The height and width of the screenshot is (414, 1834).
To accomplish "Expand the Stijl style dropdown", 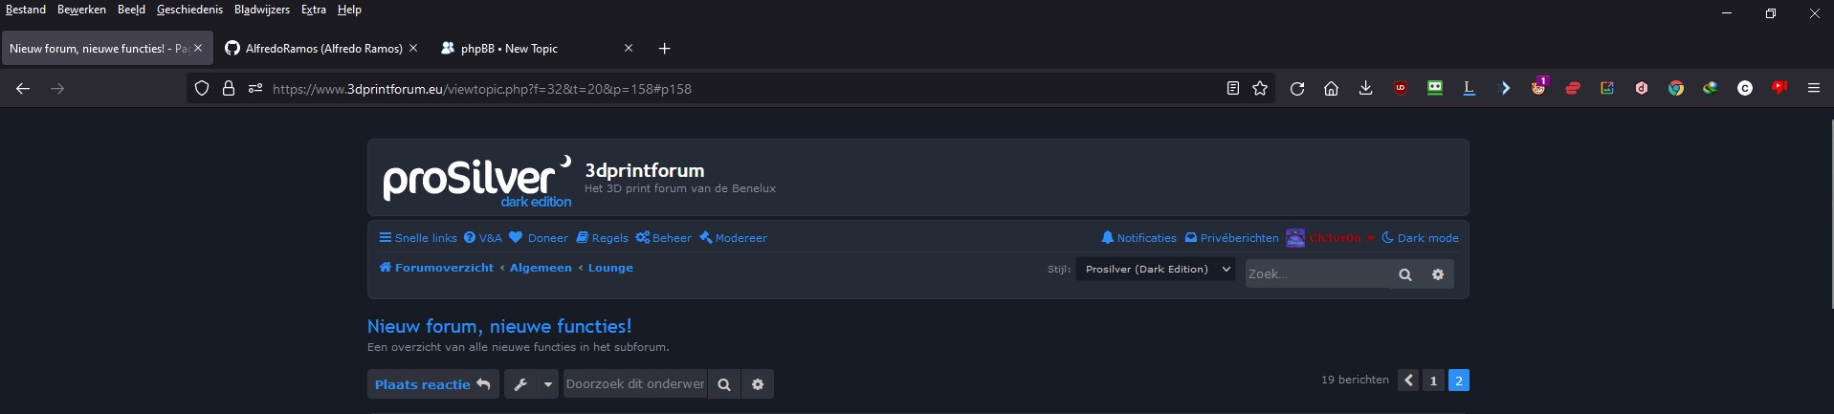I will tap(1156, 270).
